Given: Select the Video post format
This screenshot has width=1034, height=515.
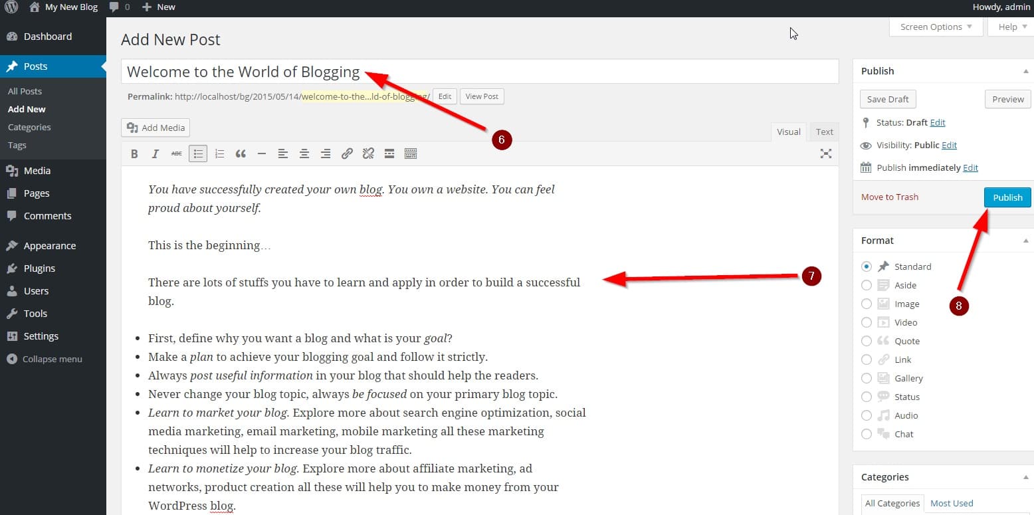Looking at the screenshot, I should (x=867, y=322).
